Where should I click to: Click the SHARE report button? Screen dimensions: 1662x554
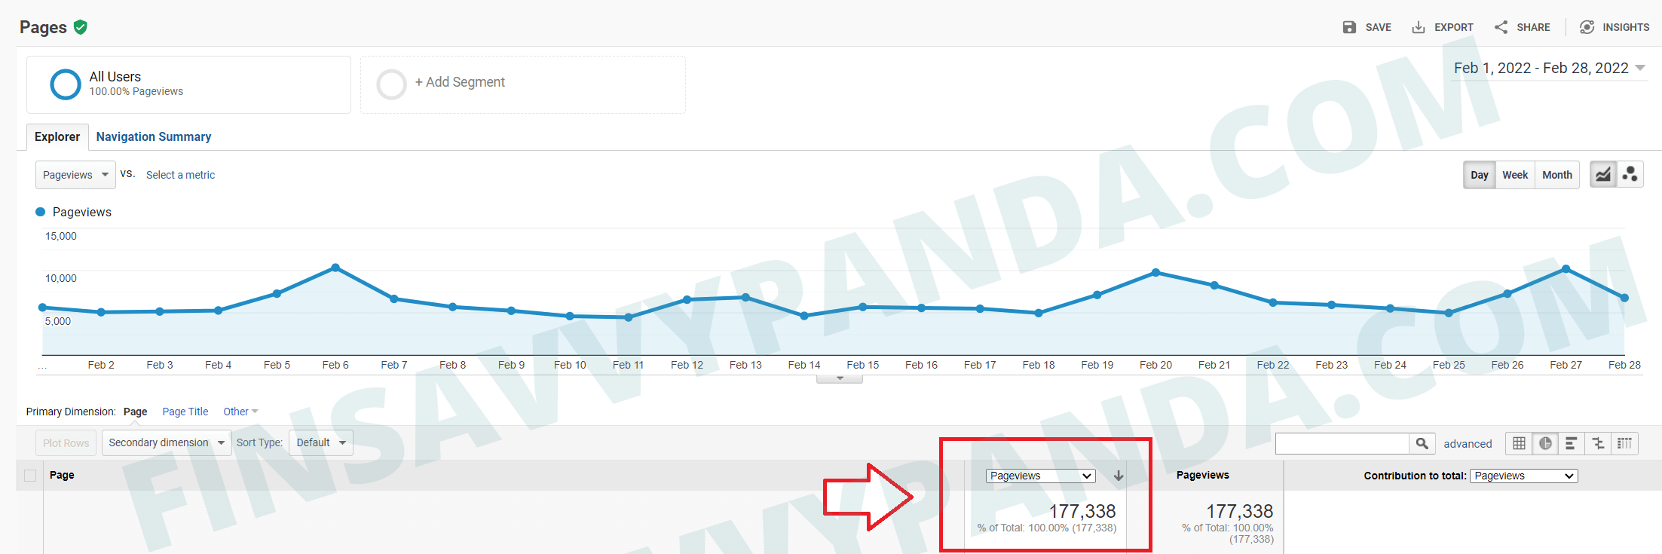point(1523,27)
